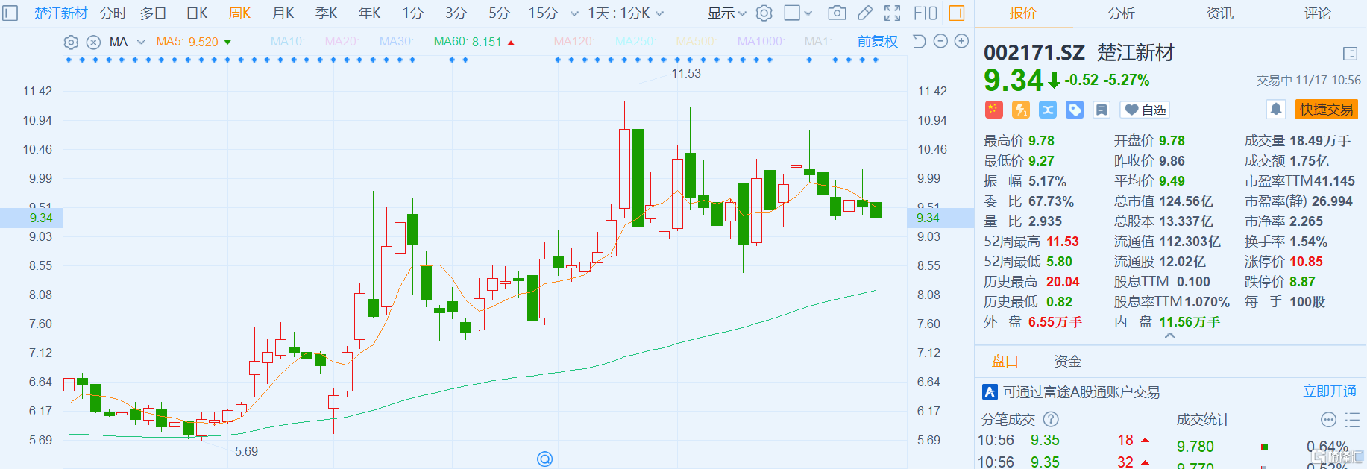The height and width of the screenshot is (469, 1367).
Task: Toggle the MA60 moving average line
Action: click(x=468, y=42)
